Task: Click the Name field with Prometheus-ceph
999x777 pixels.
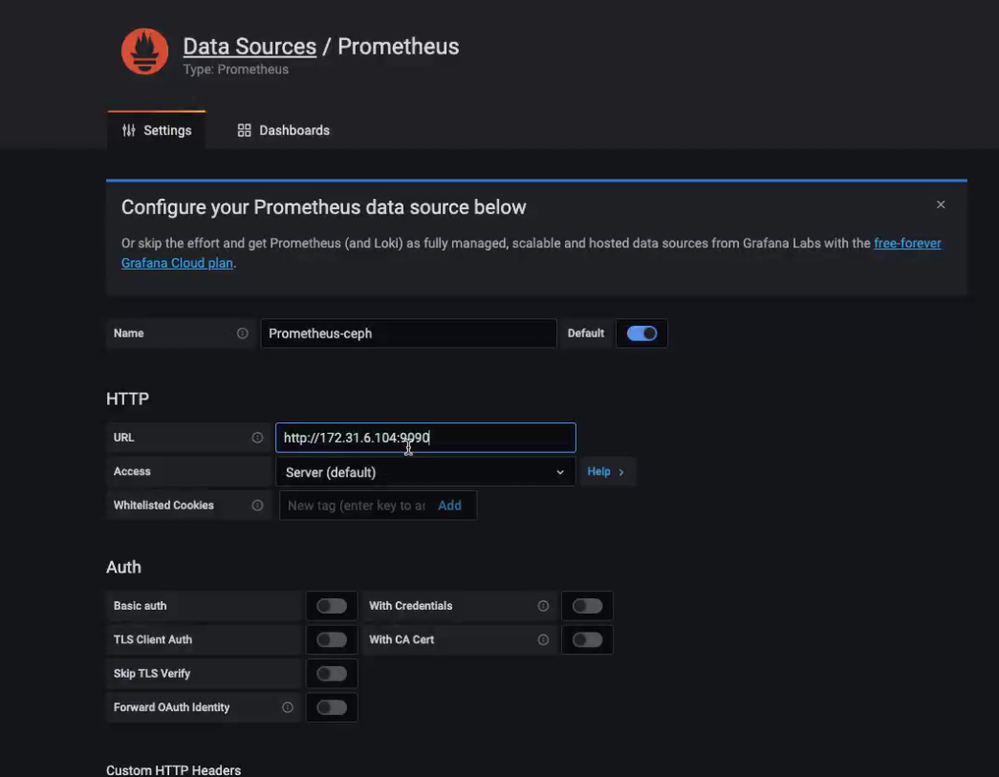Action: 408,334
